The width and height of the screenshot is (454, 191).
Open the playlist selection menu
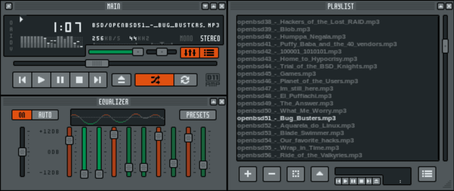click(296, 174)
